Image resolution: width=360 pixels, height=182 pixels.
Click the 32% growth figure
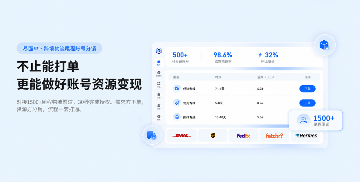coord(272,55)
